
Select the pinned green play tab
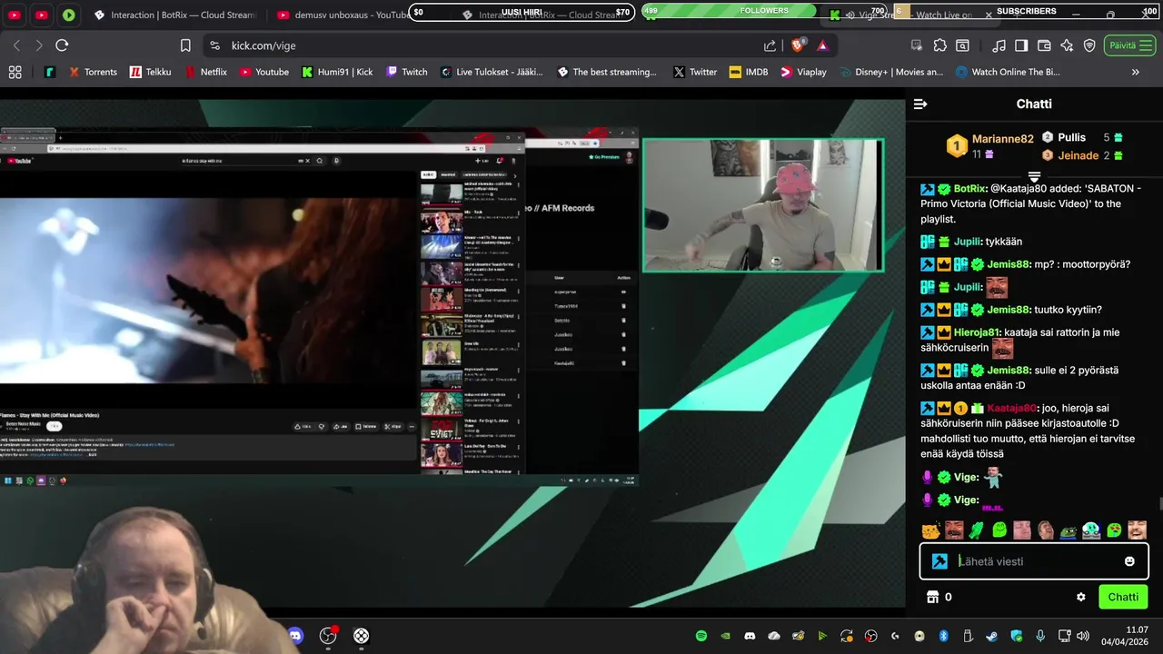[69, 15]
